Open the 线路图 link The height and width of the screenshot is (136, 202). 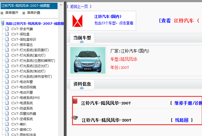tap(182, 120)
